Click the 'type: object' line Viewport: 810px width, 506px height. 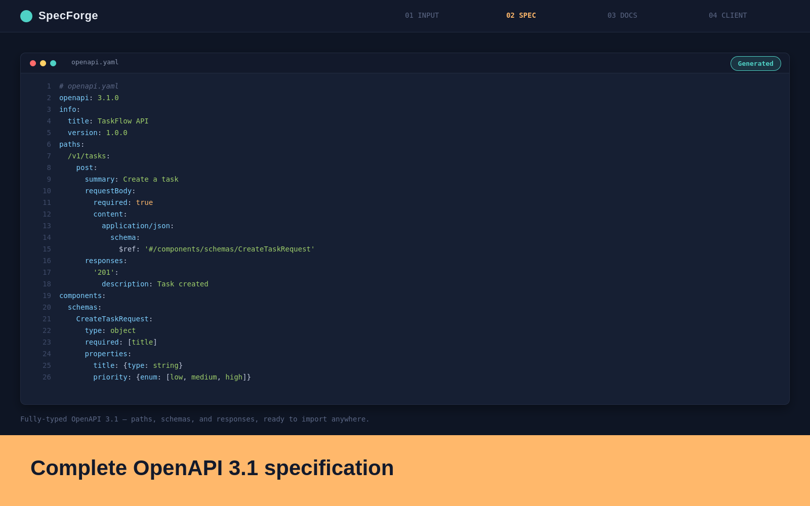pos(110,330)
